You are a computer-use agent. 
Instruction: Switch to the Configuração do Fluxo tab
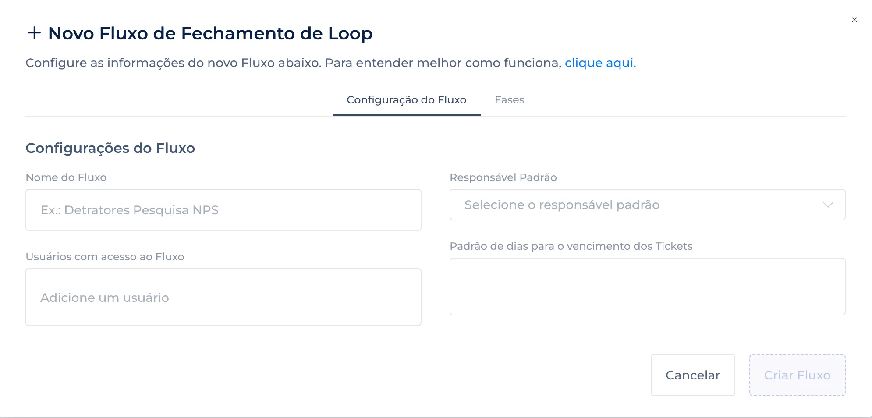406,100
